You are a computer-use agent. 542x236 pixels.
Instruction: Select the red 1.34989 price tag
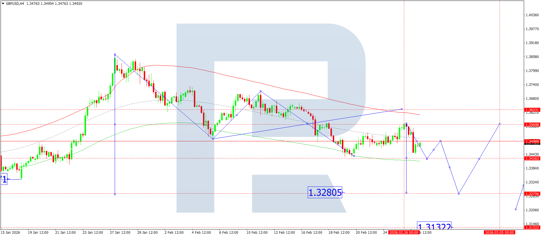[x=532, y=141]
